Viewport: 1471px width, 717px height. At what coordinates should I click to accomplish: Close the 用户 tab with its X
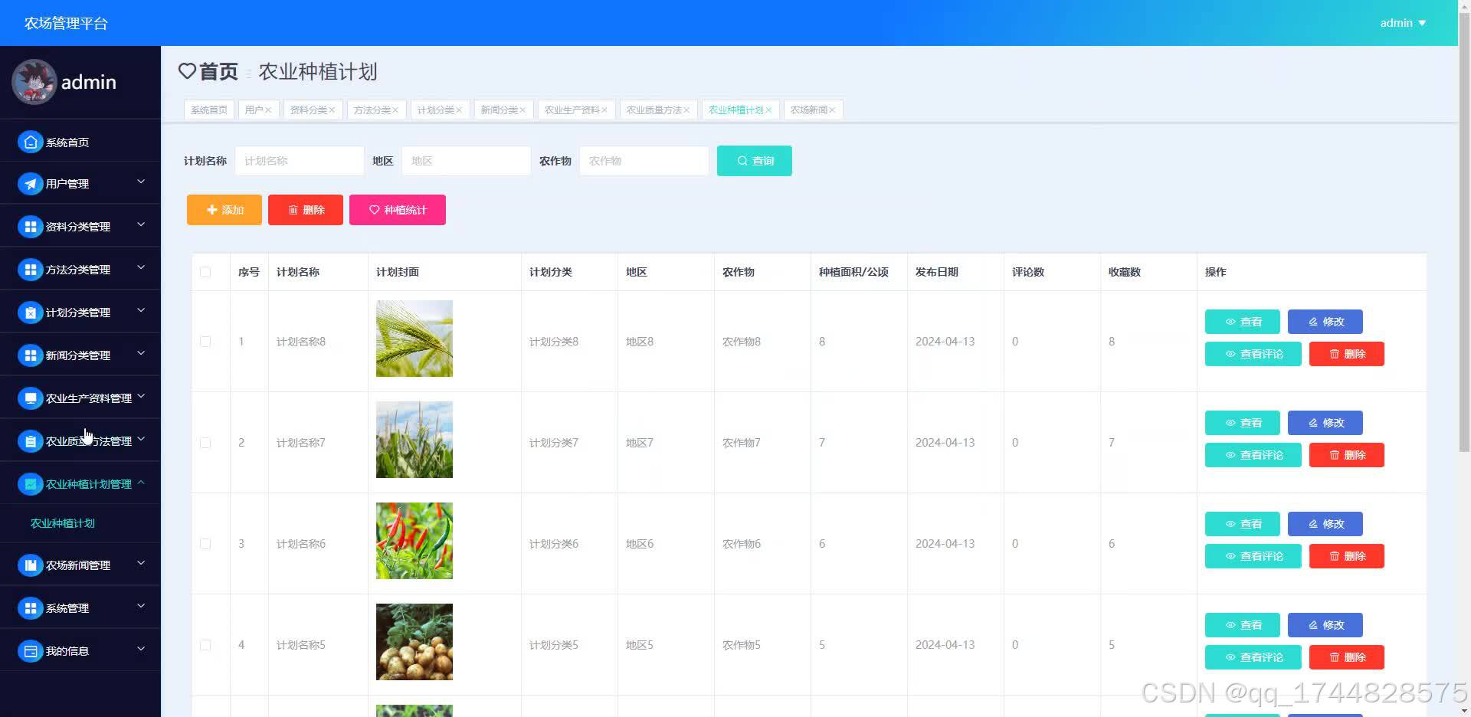[268, 110]
